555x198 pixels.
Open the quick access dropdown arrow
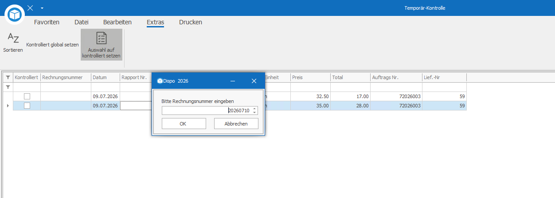click(42, 8)
